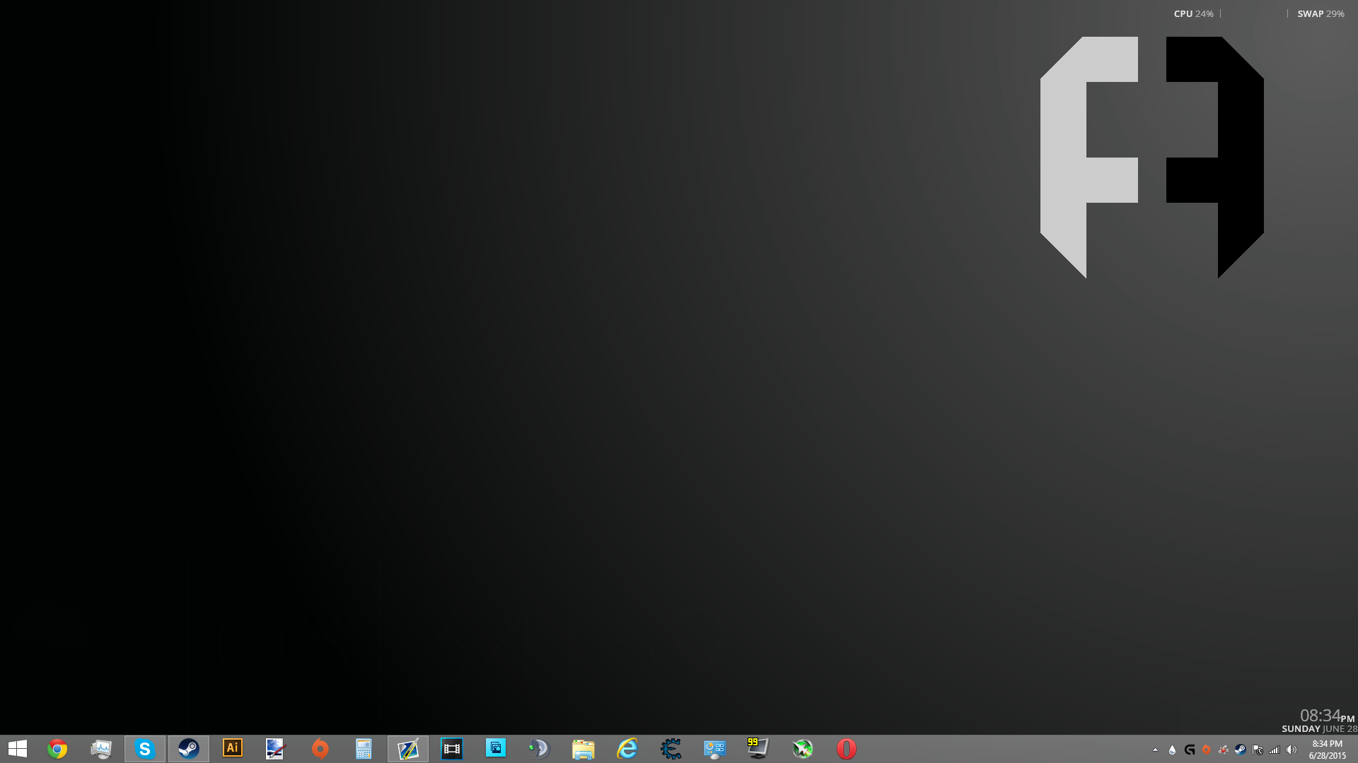This screenshot has height=763, width=1358.
Task: Open the green circle jet icon
Action: pos(803,749)
